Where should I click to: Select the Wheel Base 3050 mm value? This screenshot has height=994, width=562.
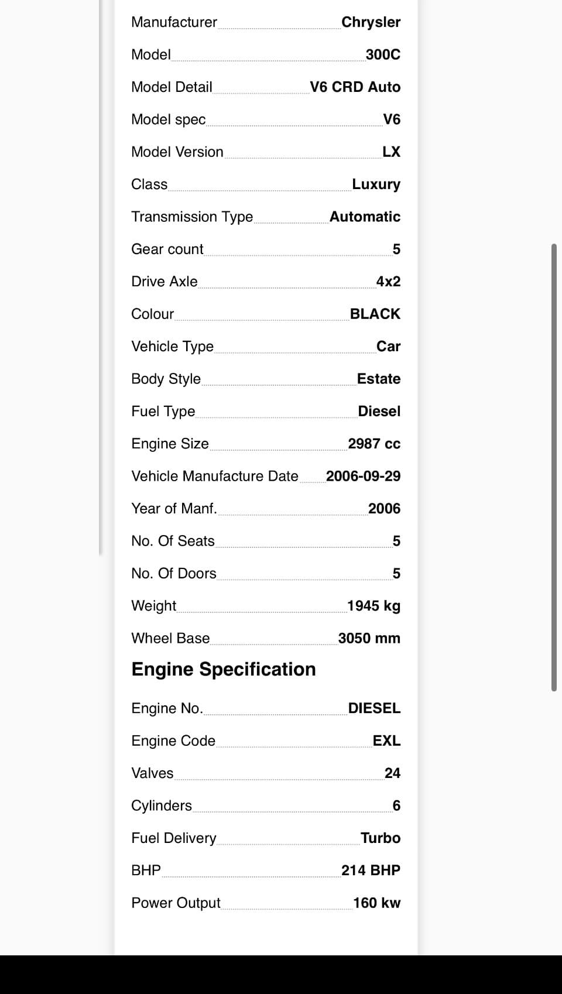coord(369,638)
